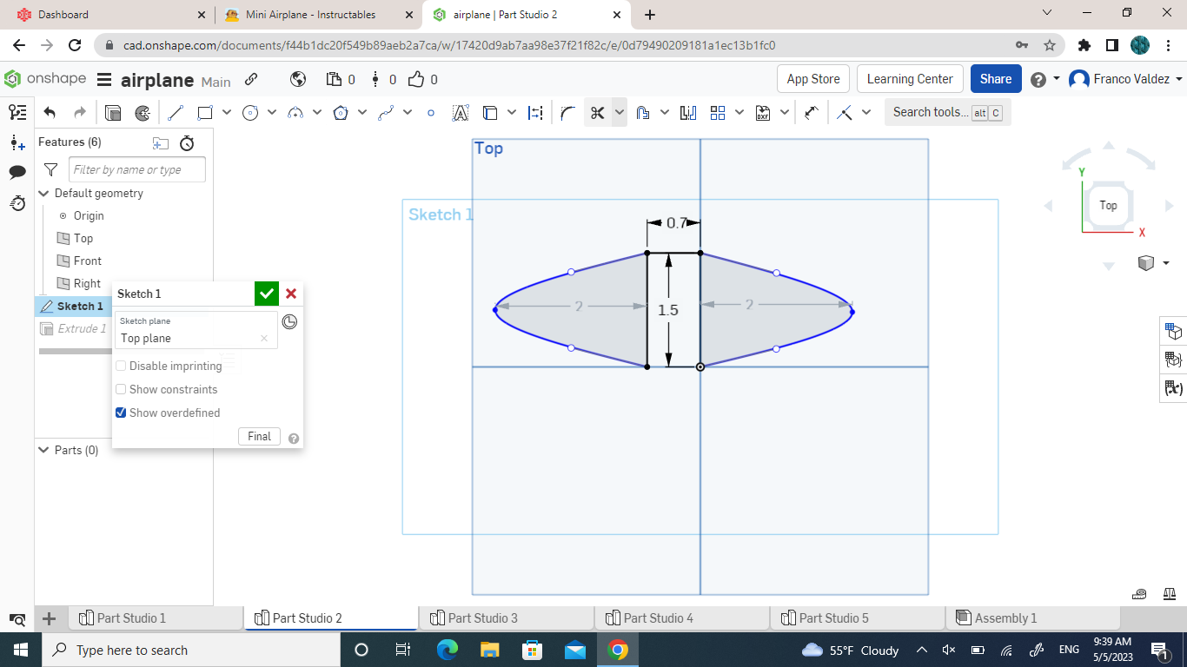Open the Learning Center
This screenshot has width=1187, height=667.
[910, 78]
